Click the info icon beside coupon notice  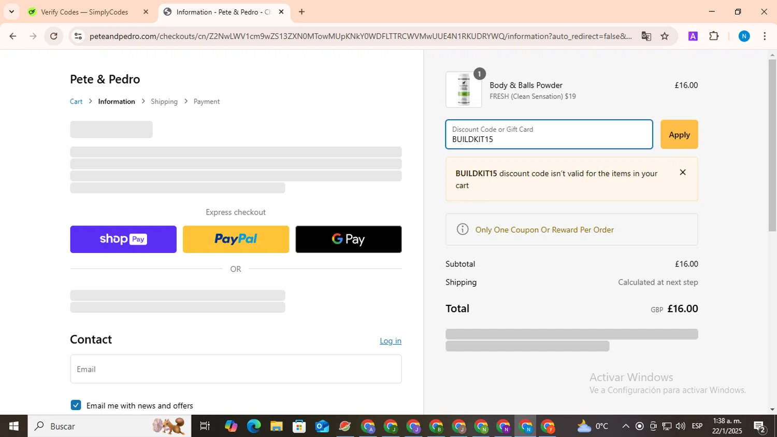tap(463, 229)
